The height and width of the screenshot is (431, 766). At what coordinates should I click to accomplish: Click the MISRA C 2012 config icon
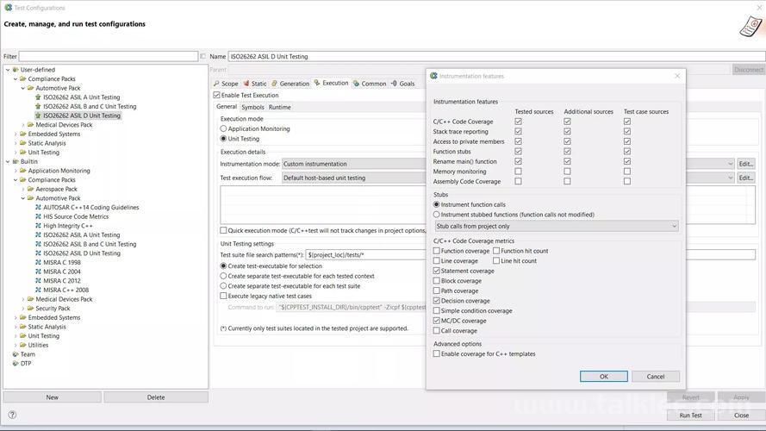38,281
